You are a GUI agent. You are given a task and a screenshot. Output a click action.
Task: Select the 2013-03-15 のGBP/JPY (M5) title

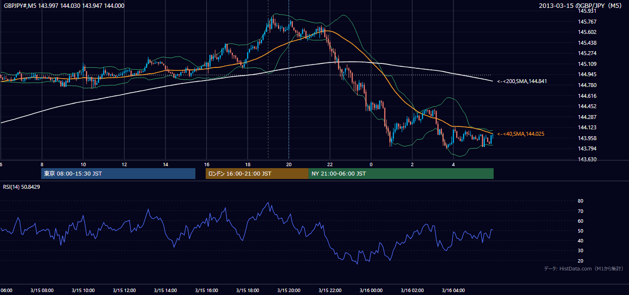point(581,5)
